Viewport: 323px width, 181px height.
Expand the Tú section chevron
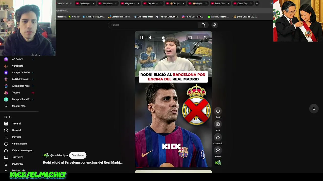tap(10, 117)
